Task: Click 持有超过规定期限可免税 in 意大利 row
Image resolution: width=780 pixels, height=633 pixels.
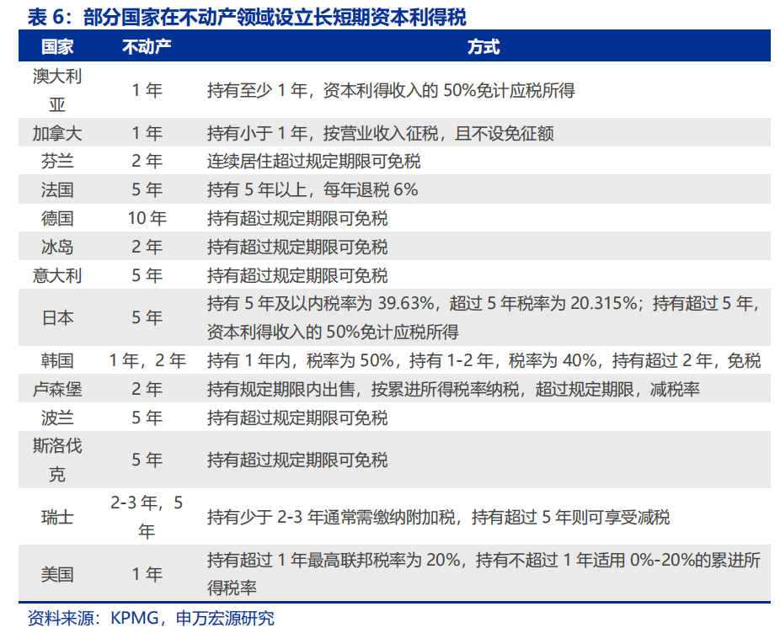Action: [x=297, y=275]
